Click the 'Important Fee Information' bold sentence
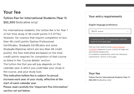 pyautogui.click(x=36, y=89)
